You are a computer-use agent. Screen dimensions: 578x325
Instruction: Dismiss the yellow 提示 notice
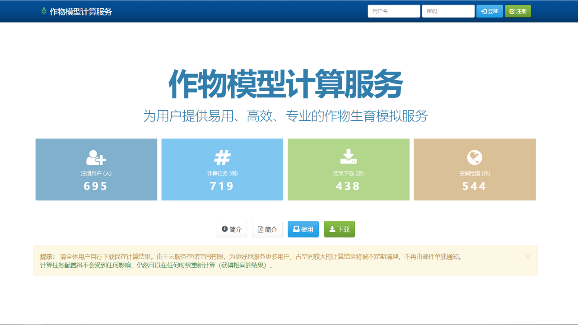coord(527,256)
